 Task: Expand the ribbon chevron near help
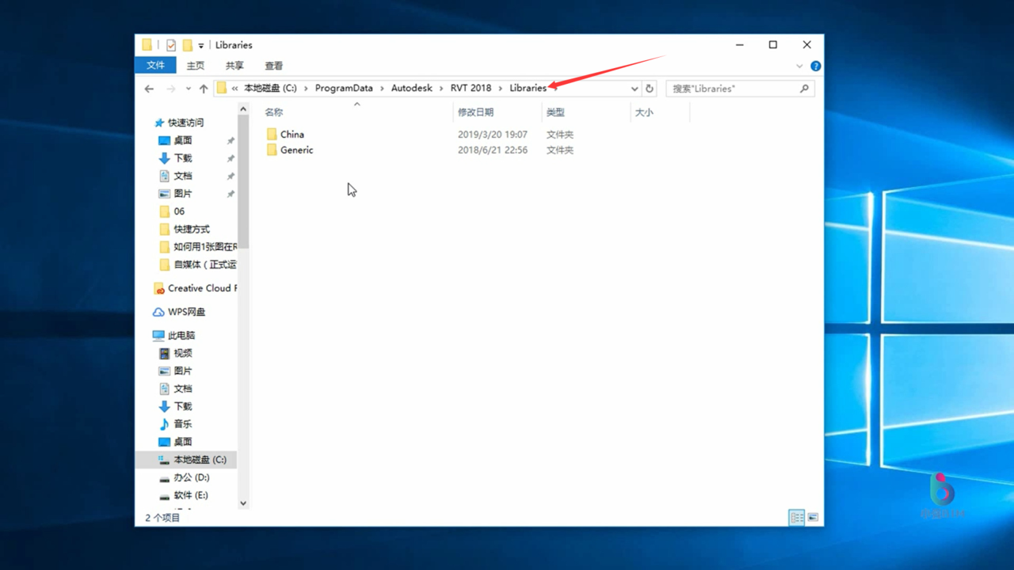799,66
